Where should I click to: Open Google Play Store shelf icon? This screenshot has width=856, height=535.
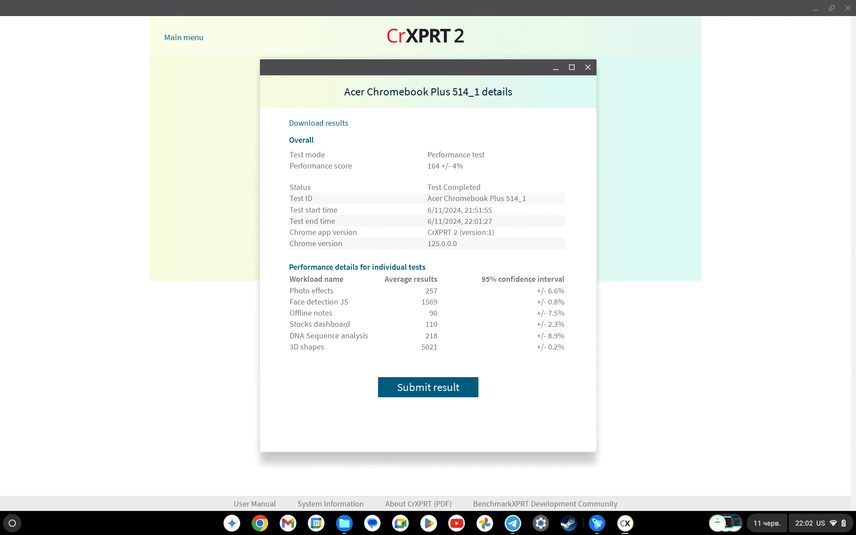428,523
